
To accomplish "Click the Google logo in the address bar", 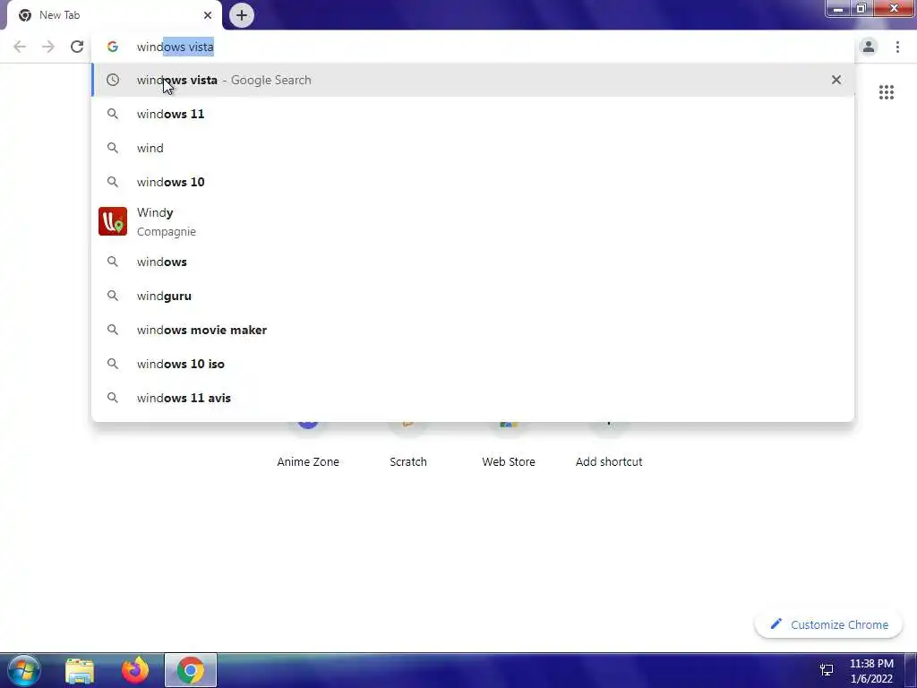I will pos(112,47).
